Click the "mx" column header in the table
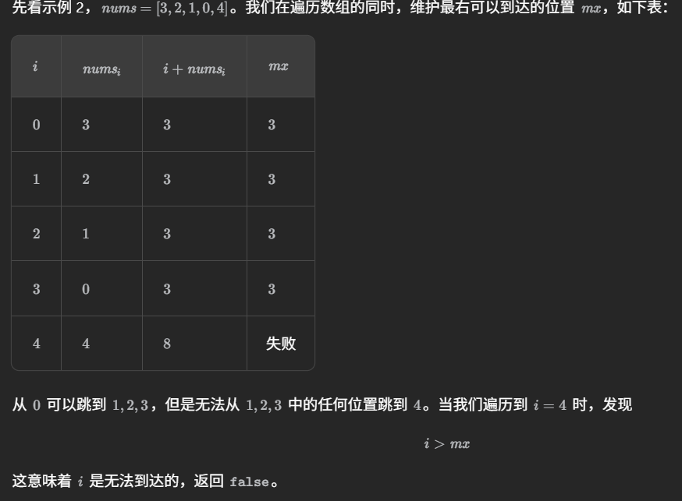 click(279, 67)
